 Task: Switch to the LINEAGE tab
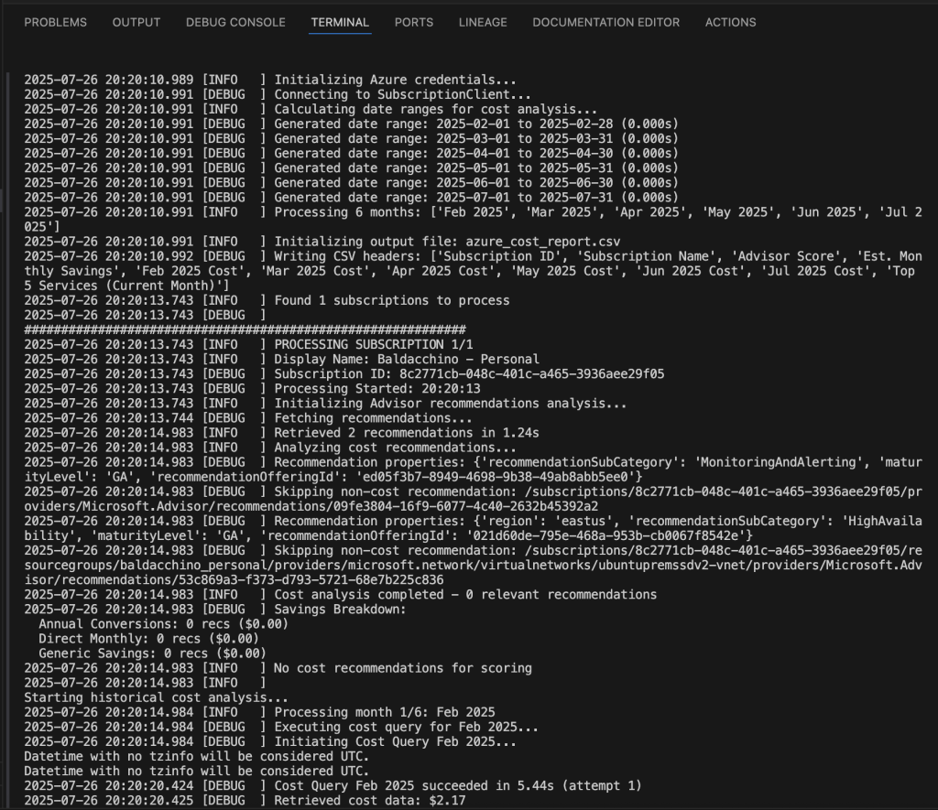[483, 22]
